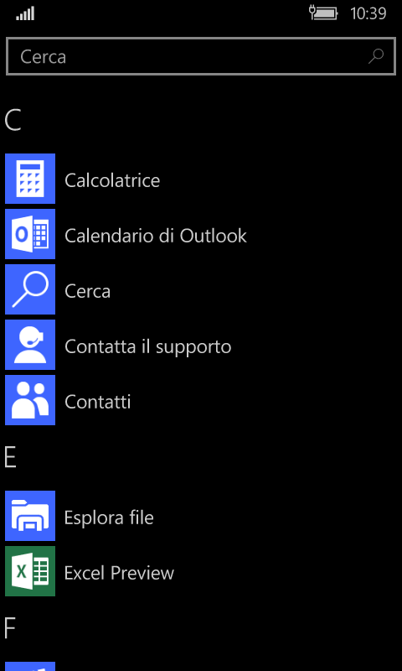Open the green Excel Preview icon

(30, 571)
